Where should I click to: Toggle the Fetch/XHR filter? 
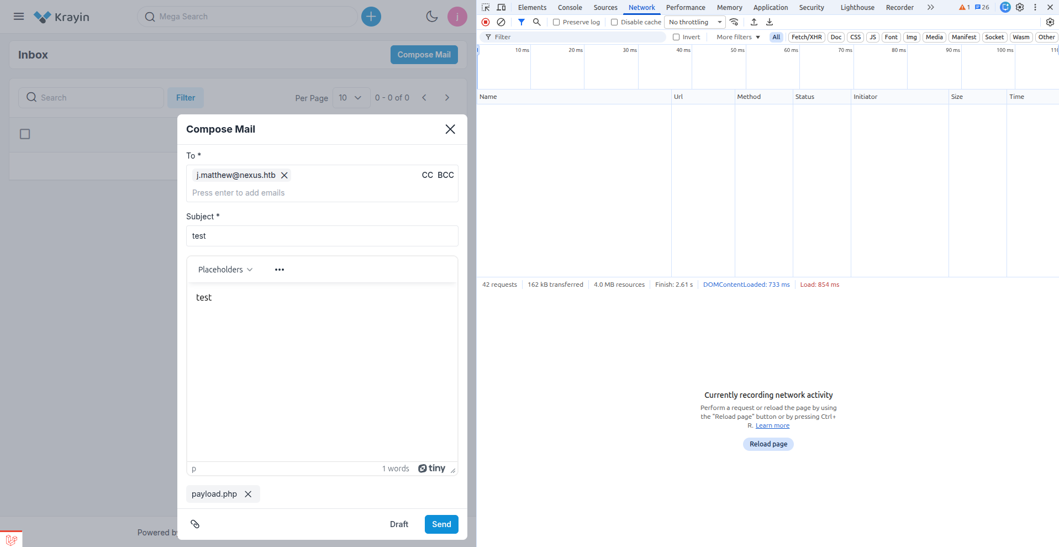pos(807,37)
